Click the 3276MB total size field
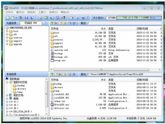165x124 pixels. [x=111, y=18]
